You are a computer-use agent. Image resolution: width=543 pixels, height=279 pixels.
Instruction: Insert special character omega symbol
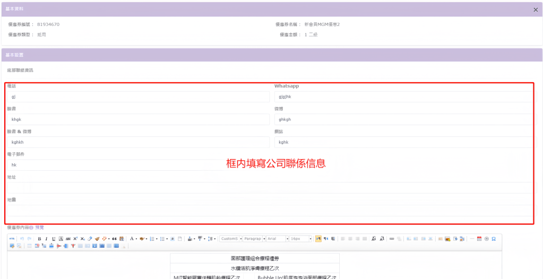click(494, 239)
